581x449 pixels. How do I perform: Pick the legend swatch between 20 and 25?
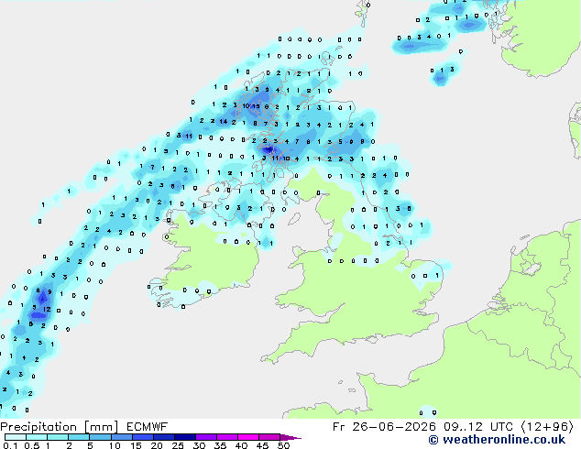163,437
